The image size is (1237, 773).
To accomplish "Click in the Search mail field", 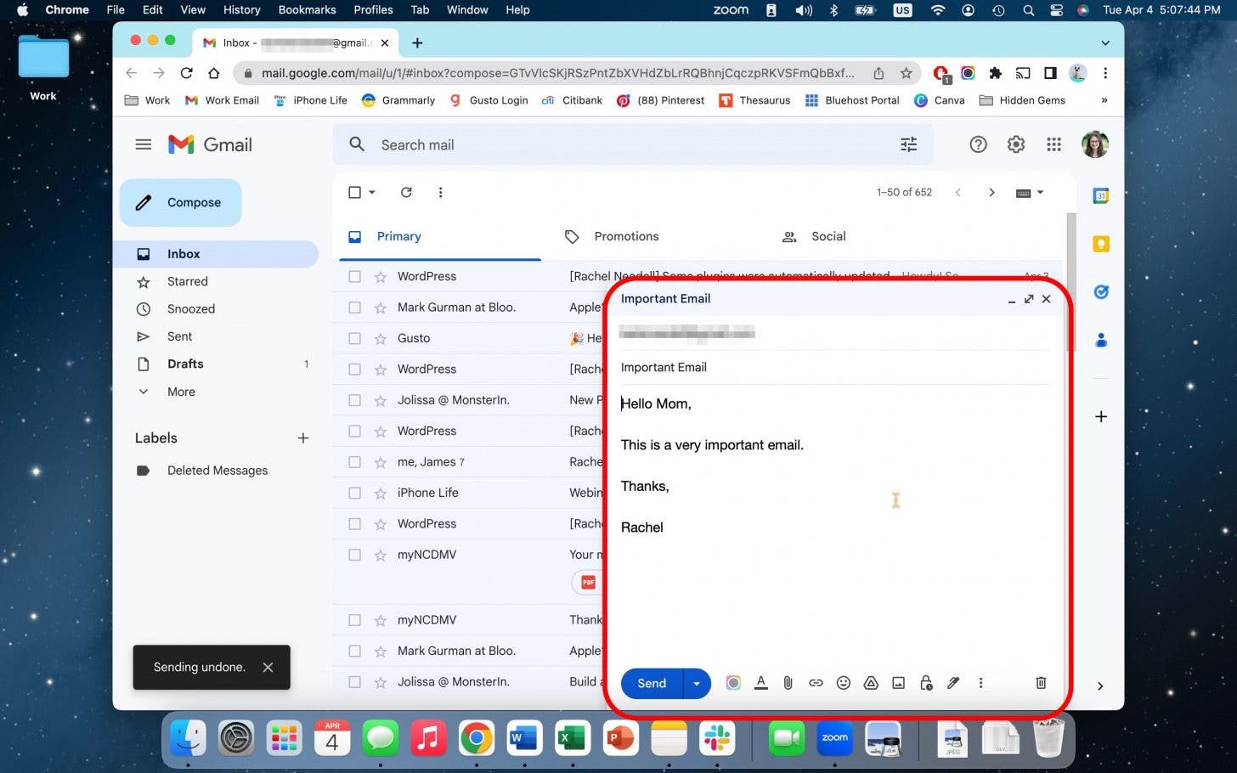I will (595, 144).
